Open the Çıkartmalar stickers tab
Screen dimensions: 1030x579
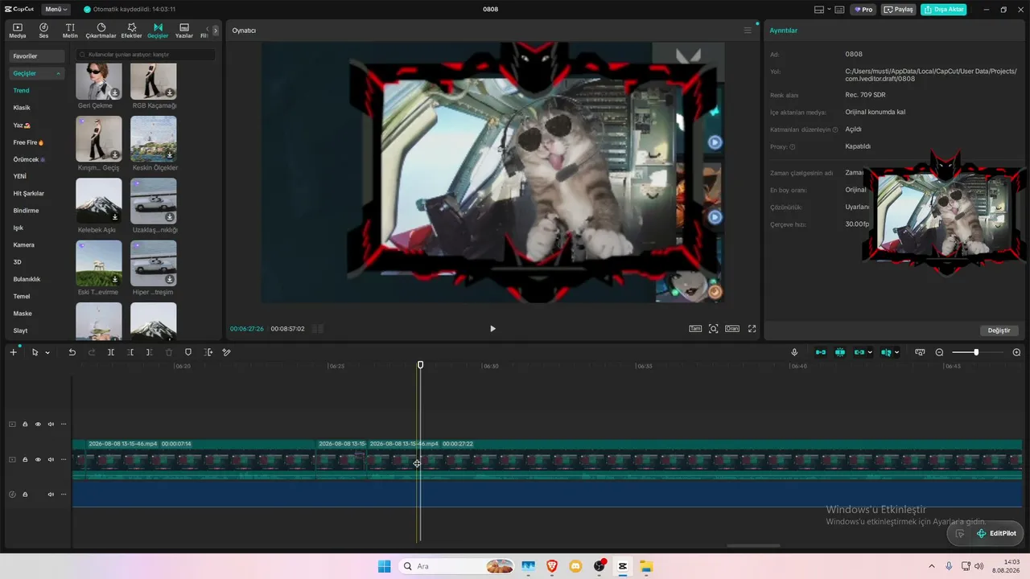[101, 31]
